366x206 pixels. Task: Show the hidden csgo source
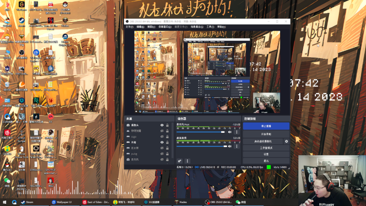[162, 136]
